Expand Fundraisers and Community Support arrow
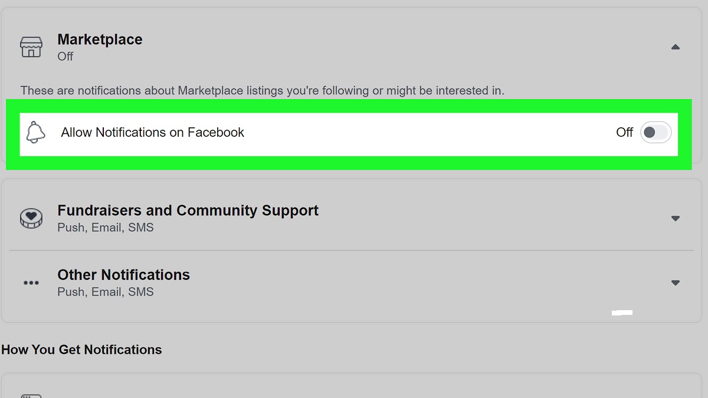 (676, 218)
